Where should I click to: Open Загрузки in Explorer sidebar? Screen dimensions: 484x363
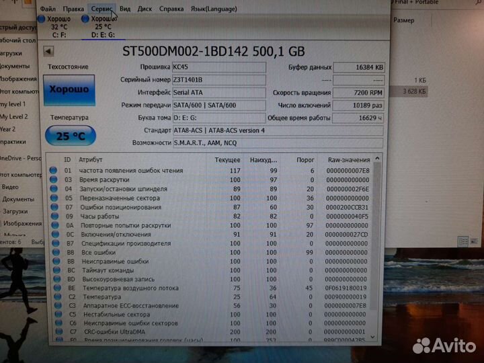pos(15,212)
